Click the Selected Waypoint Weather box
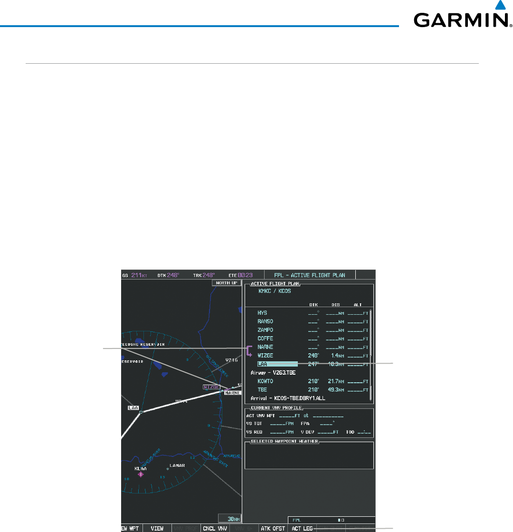 (309, 455)
